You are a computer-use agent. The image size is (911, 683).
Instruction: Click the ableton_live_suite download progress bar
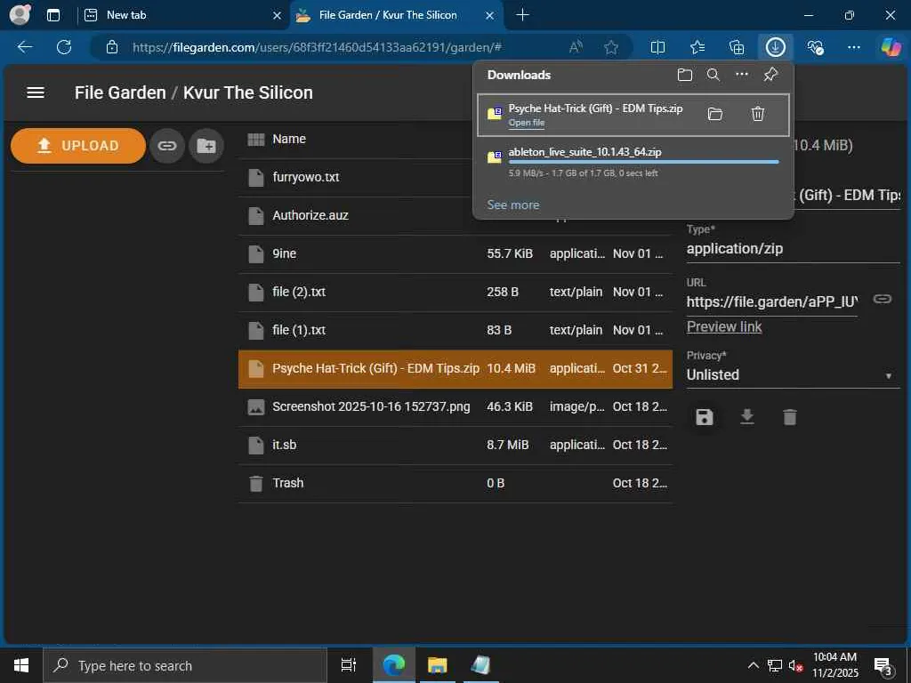pyautogui.click(x=643, y=162)
